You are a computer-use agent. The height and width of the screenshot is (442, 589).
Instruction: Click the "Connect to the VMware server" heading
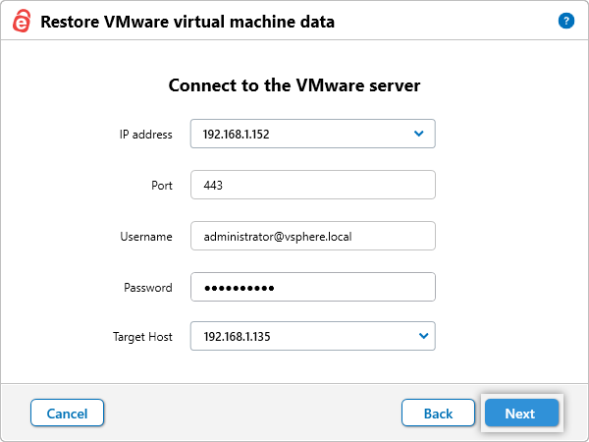click(x=294, y=85)
